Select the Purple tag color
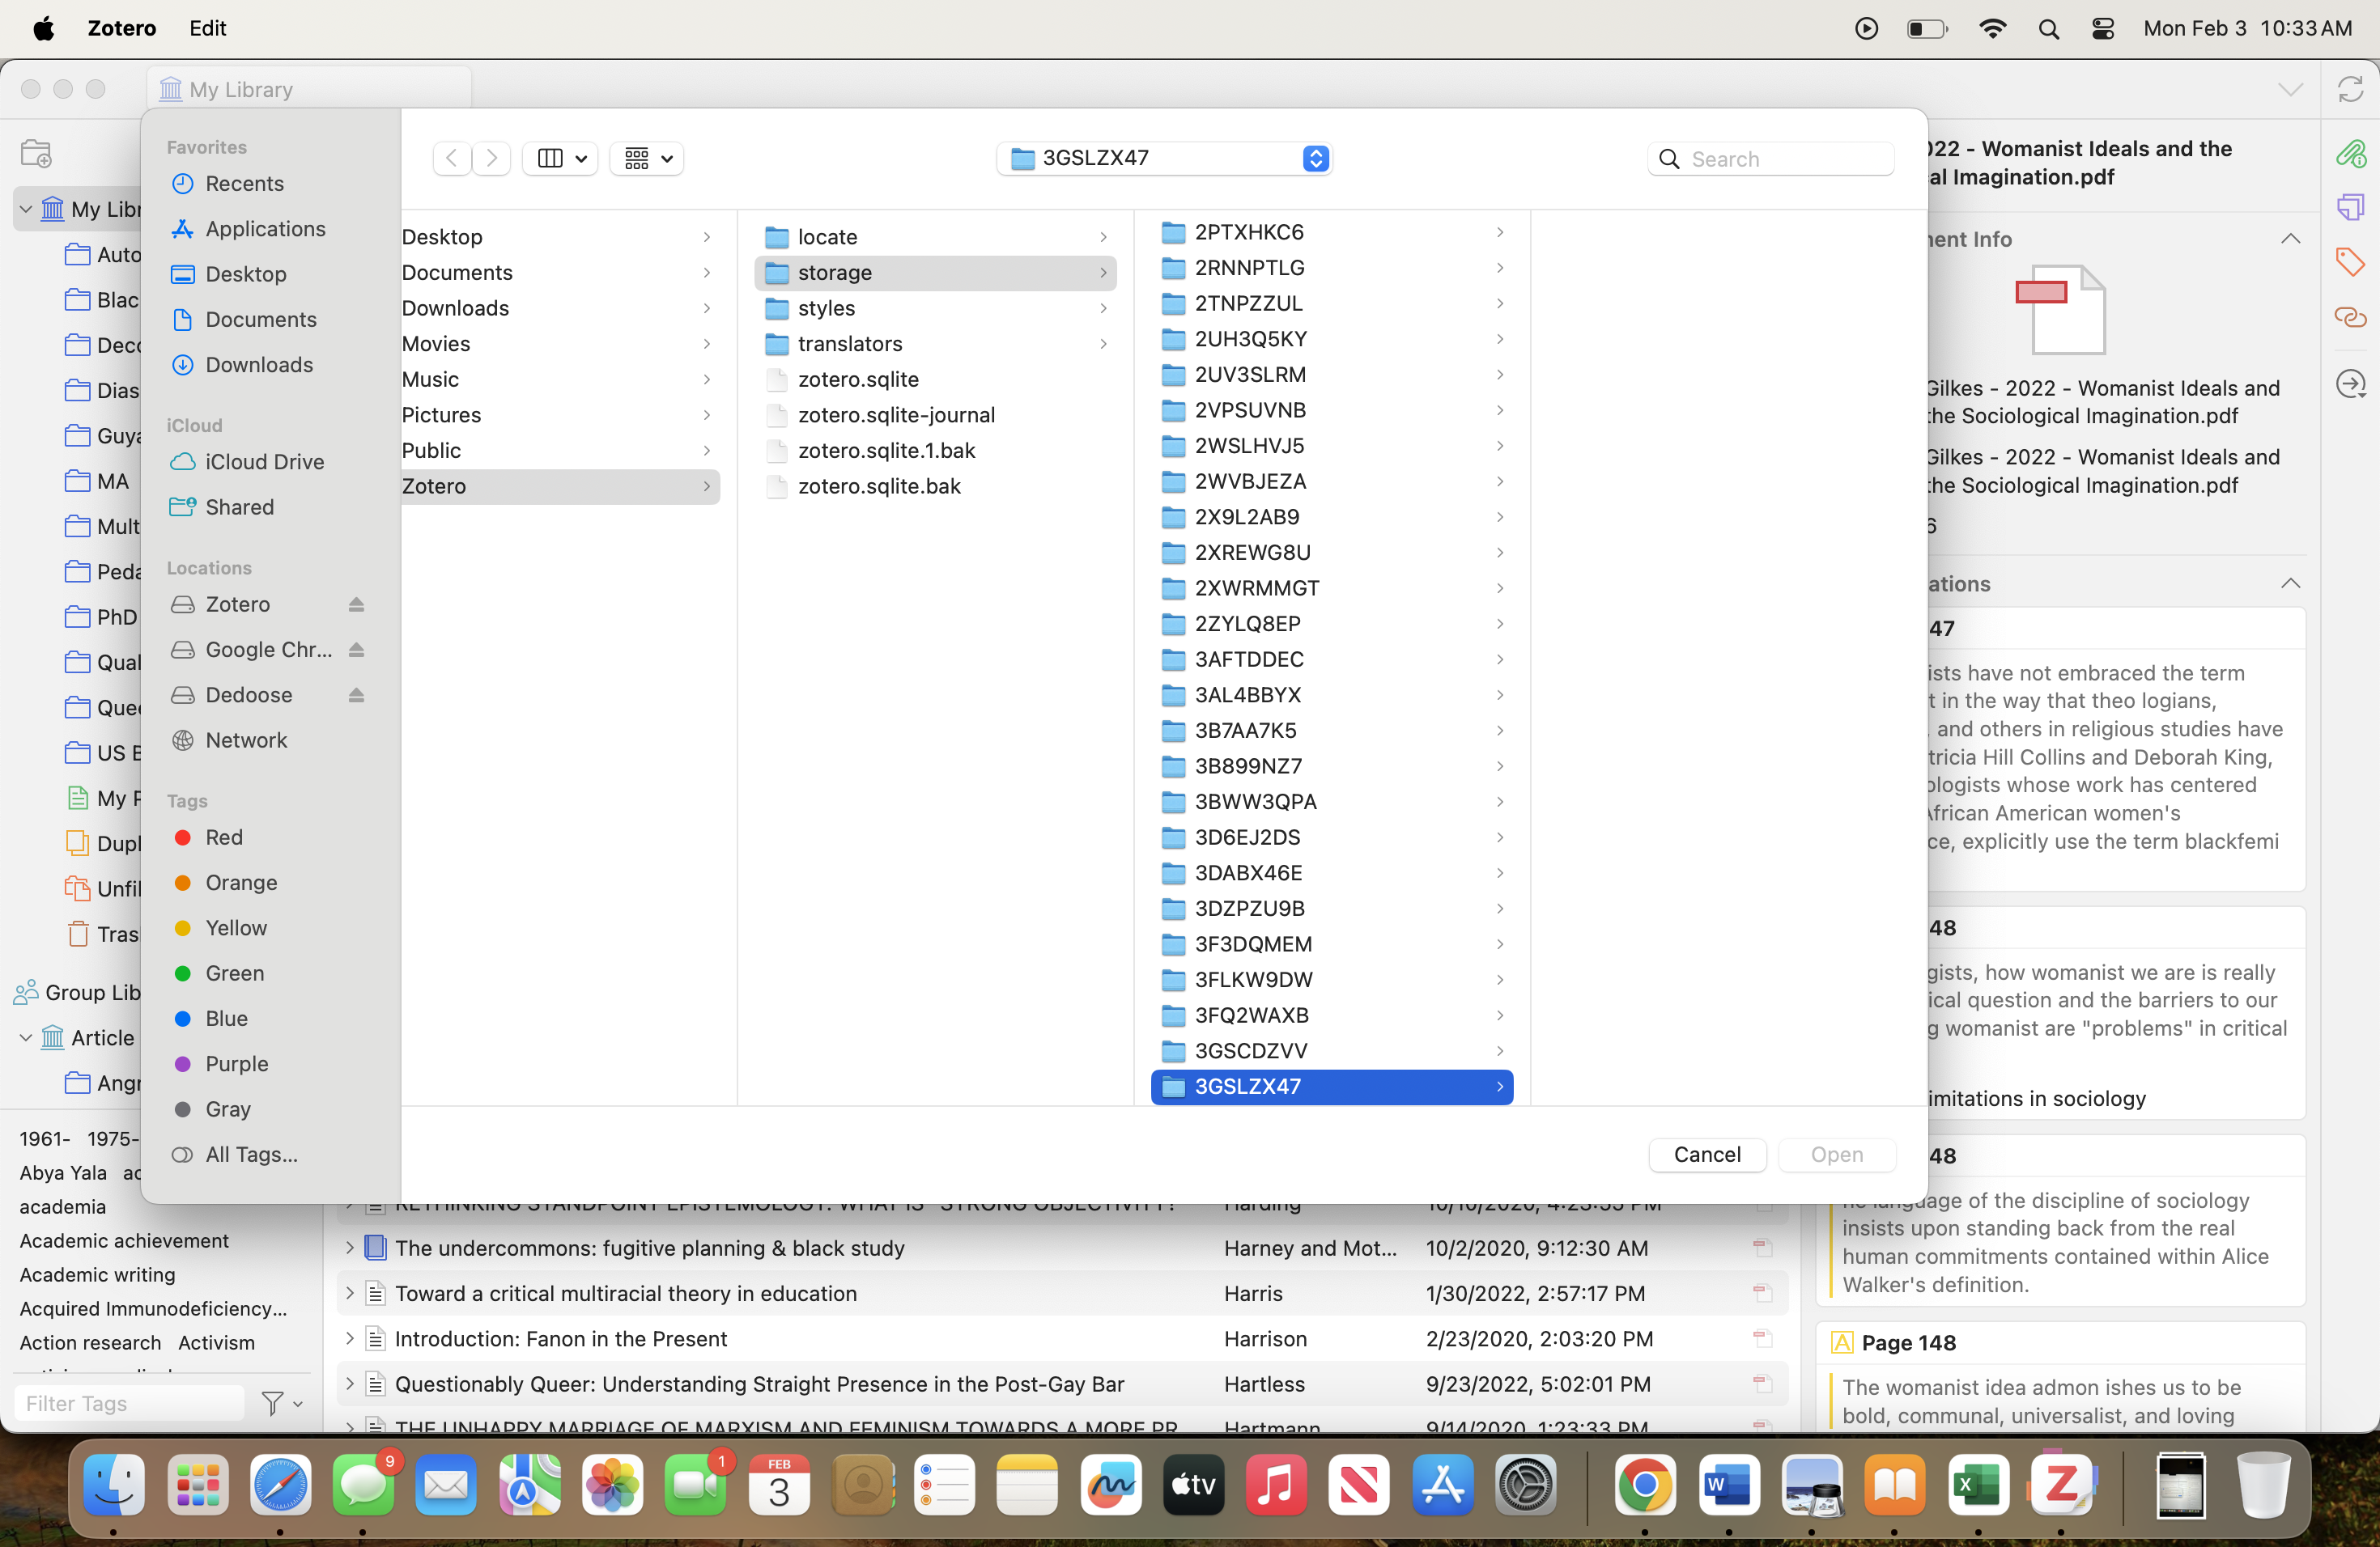The width and height of the screenshot is (2380, 1547). tap(236, 1063)
